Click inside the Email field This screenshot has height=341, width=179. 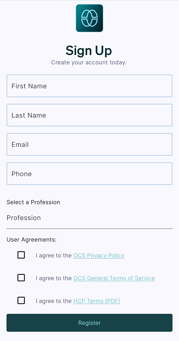click(x=90, y=144)
